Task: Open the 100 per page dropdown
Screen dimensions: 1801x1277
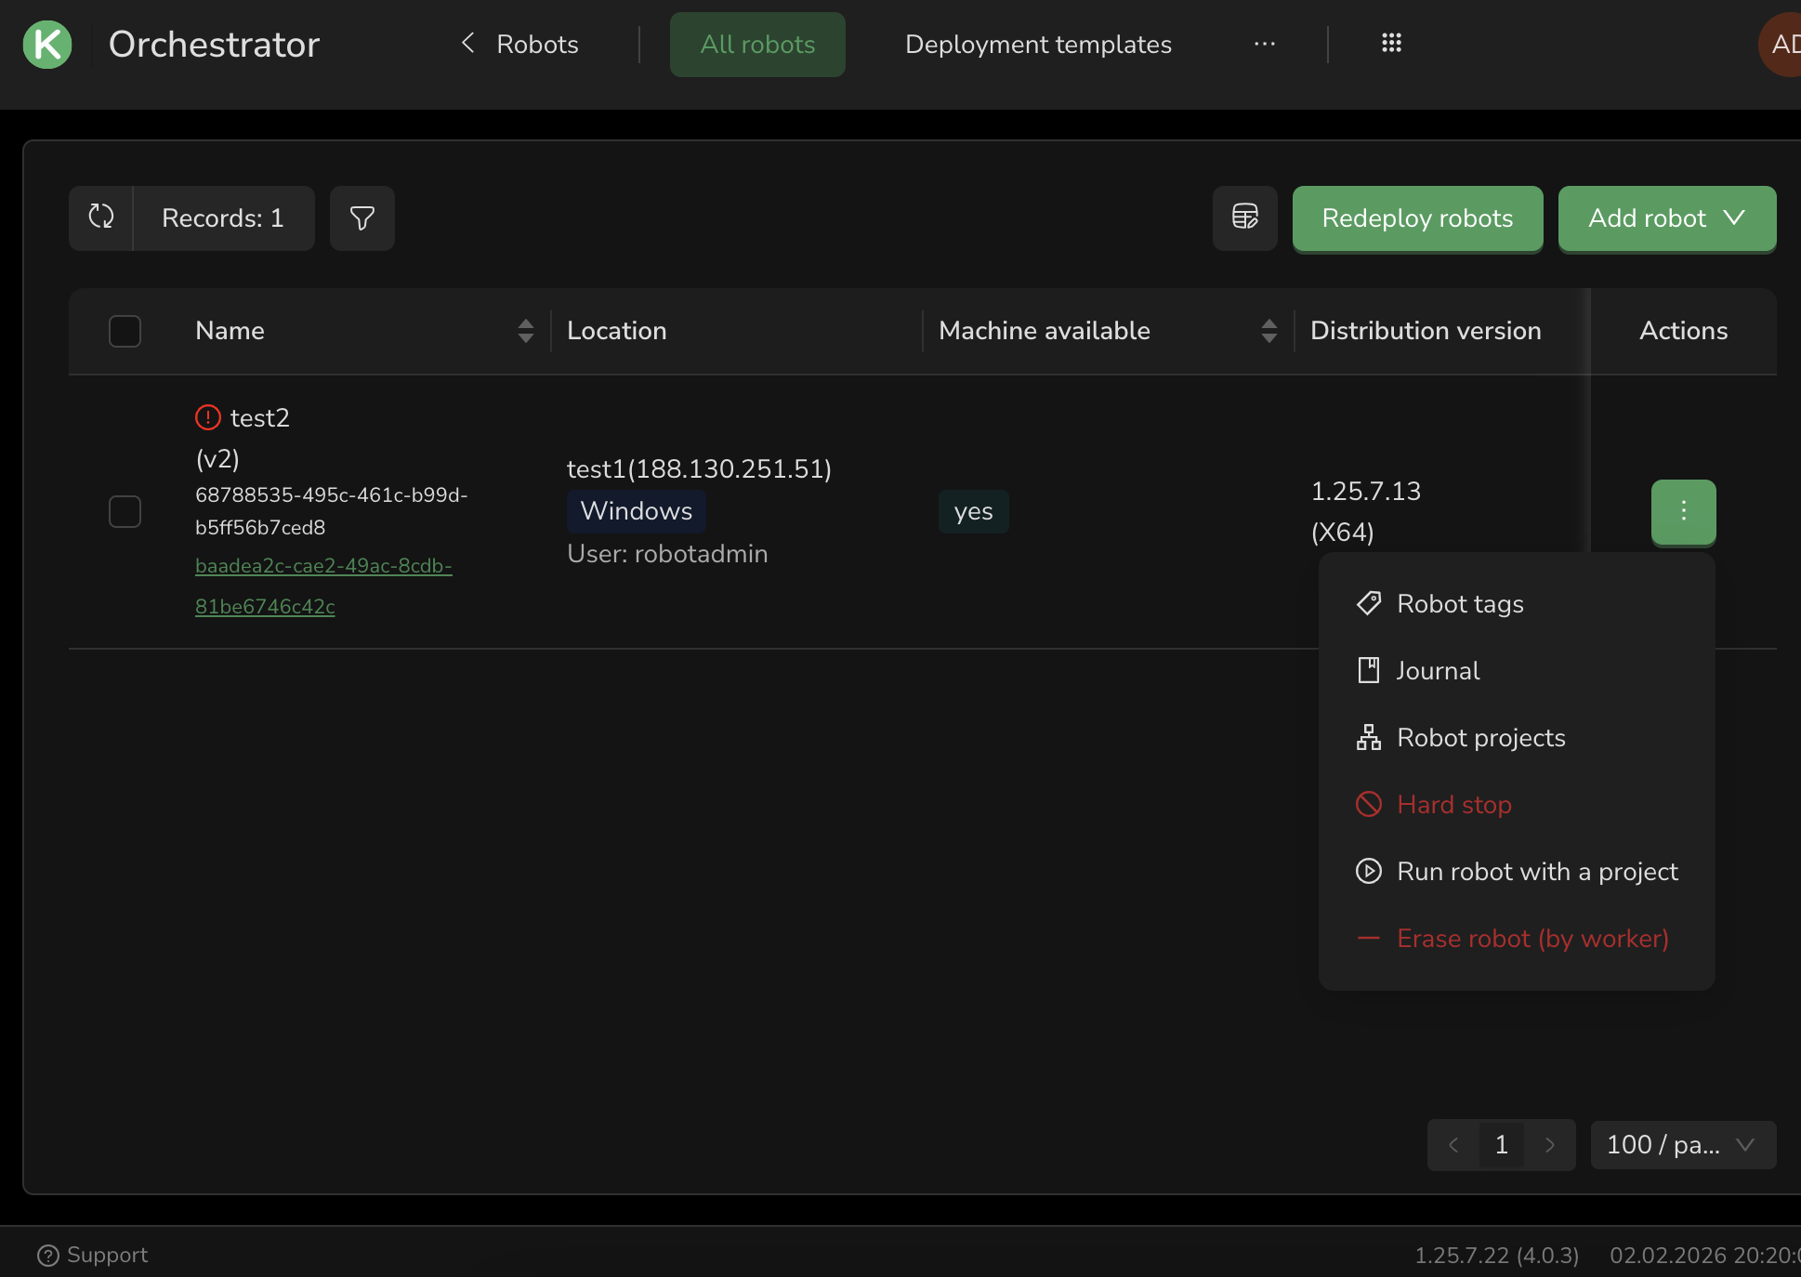Action: (1682, 1144)
